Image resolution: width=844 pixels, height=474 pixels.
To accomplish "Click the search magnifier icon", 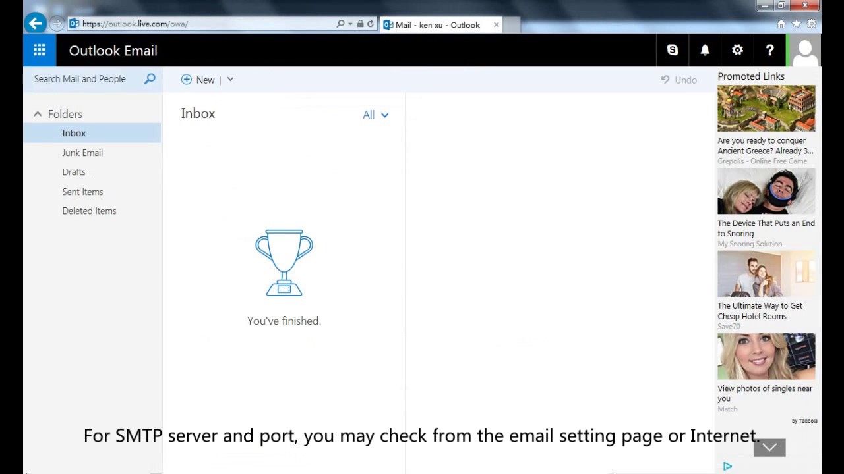I will (x=150, y=79).
